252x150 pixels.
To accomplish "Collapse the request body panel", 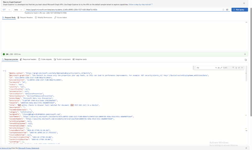I will [246, 22].
